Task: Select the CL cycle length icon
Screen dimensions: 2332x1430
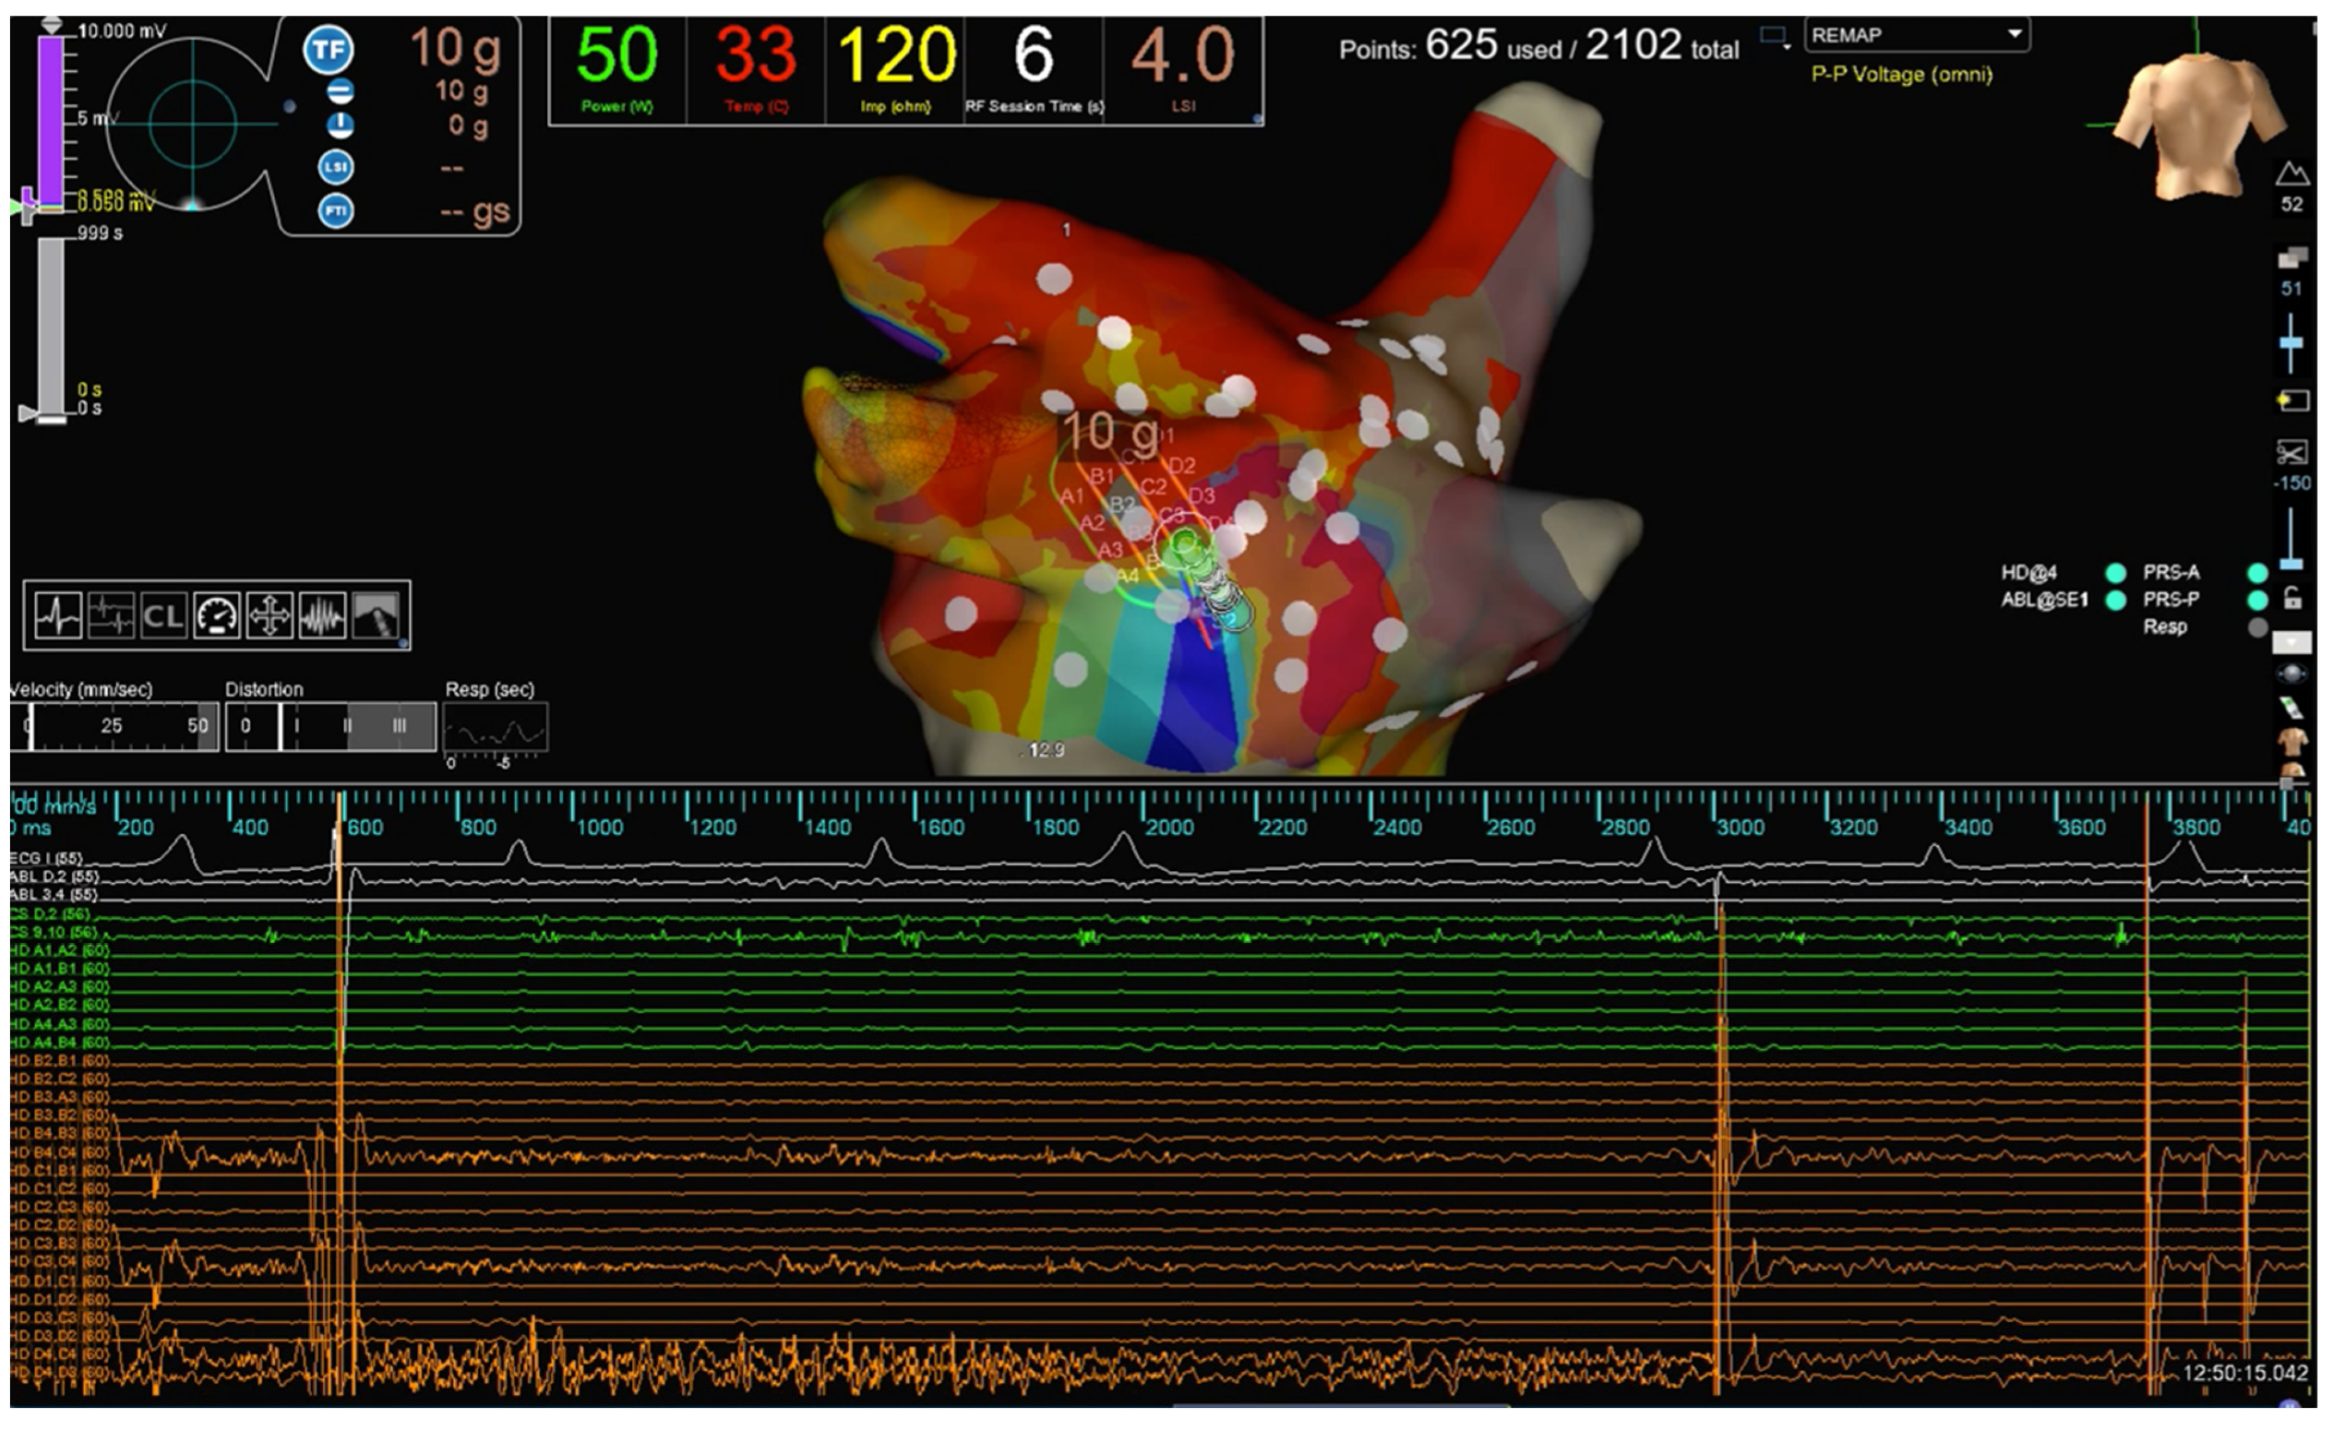Action: [163, 616]
